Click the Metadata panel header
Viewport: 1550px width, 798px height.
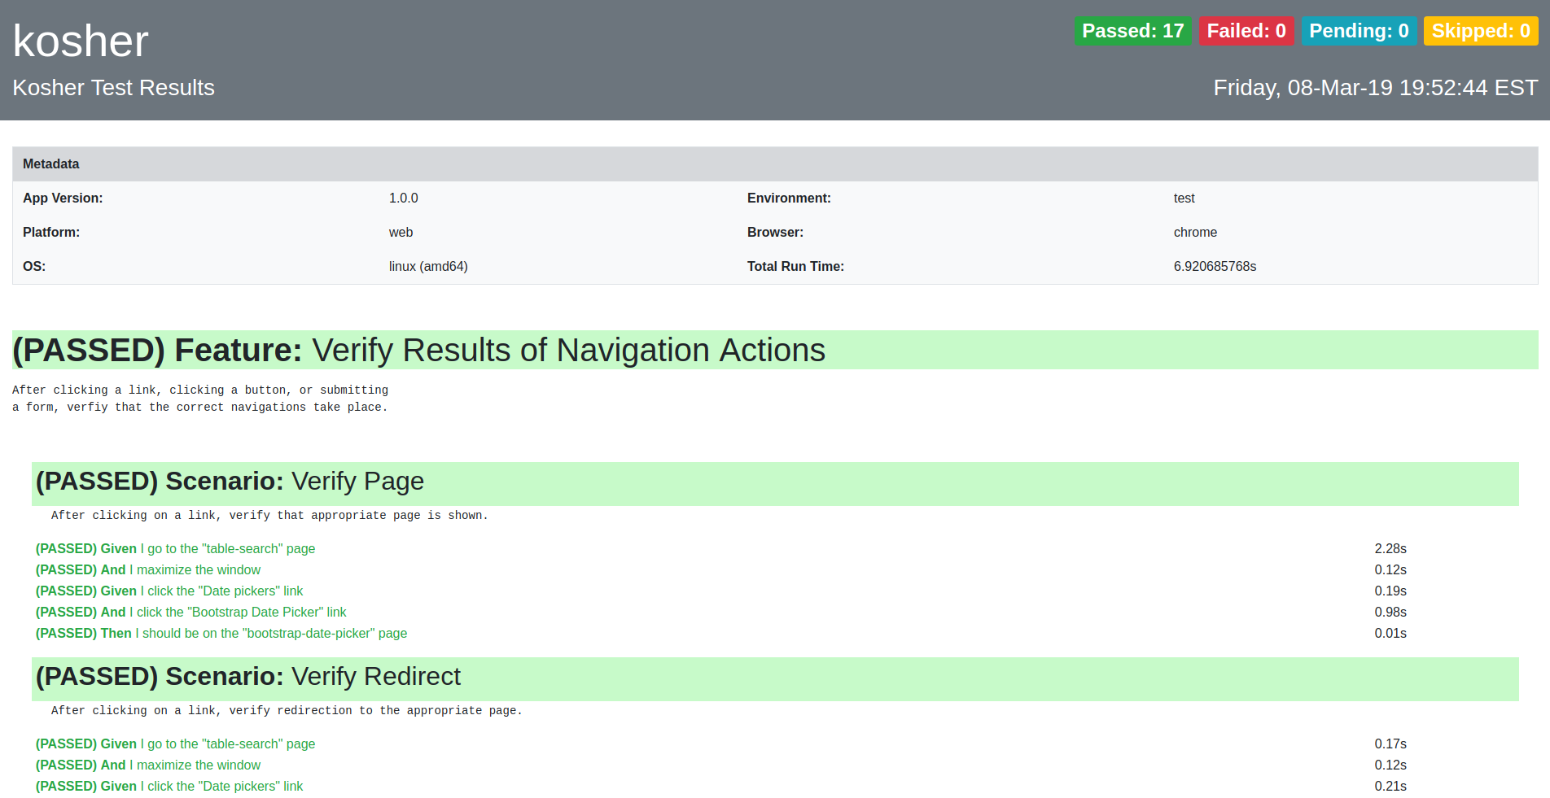[775, 164]
